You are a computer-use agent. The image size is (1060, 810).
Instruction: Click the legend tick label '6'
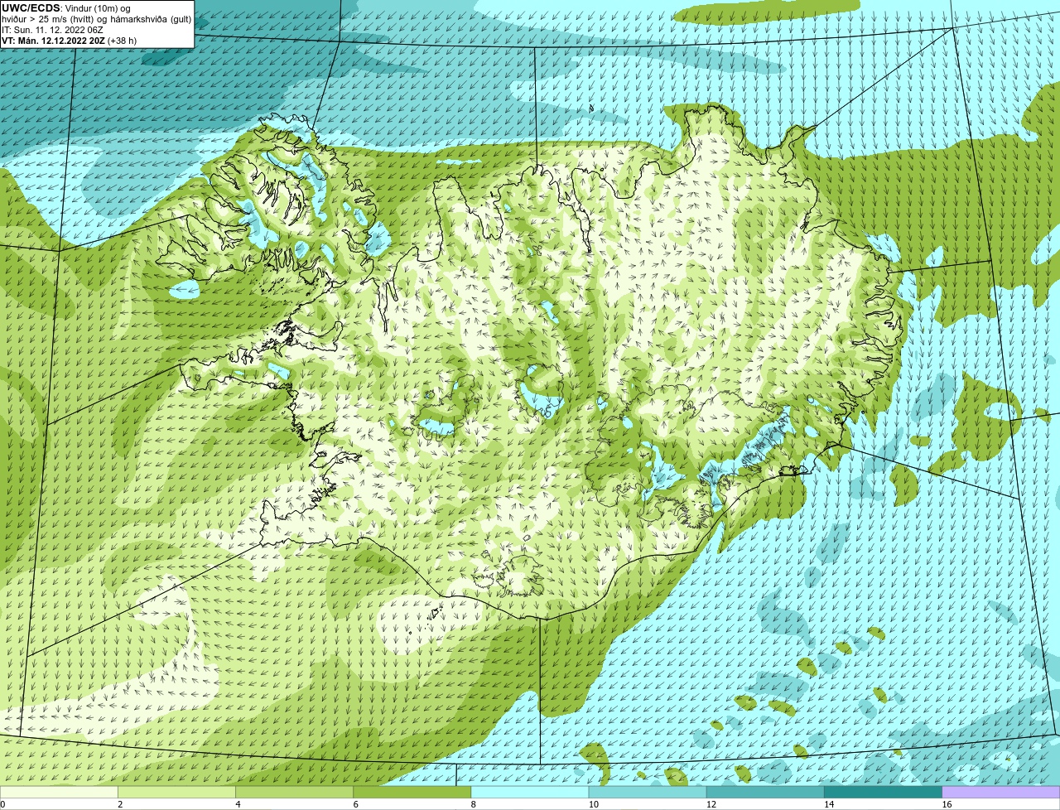click(355, 804)
